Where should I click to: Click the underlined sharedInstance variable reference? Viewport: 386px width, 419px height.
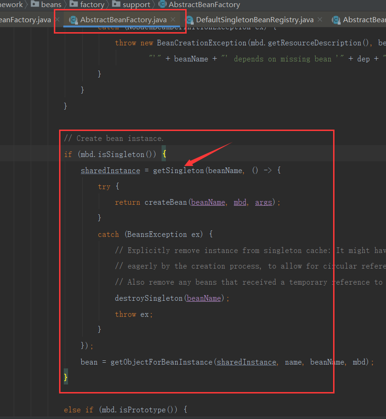pyautogui.click(x=110, y=170)
